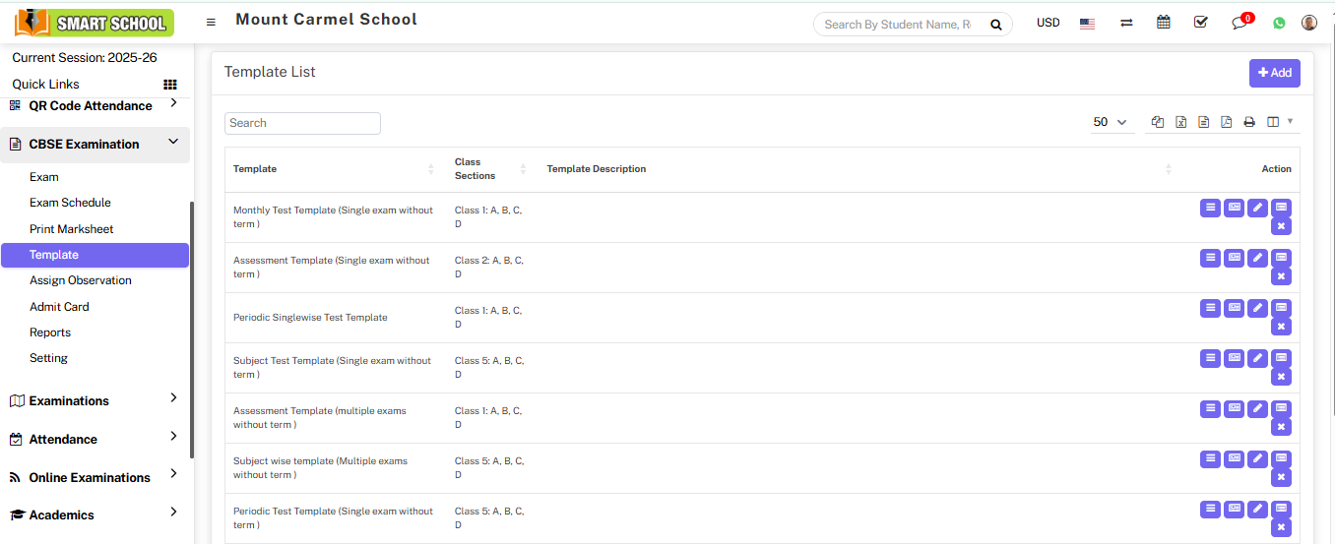The image size is (1335, 544).
Task: Open the task checklist icon in header
Action: click(1200, 23)
